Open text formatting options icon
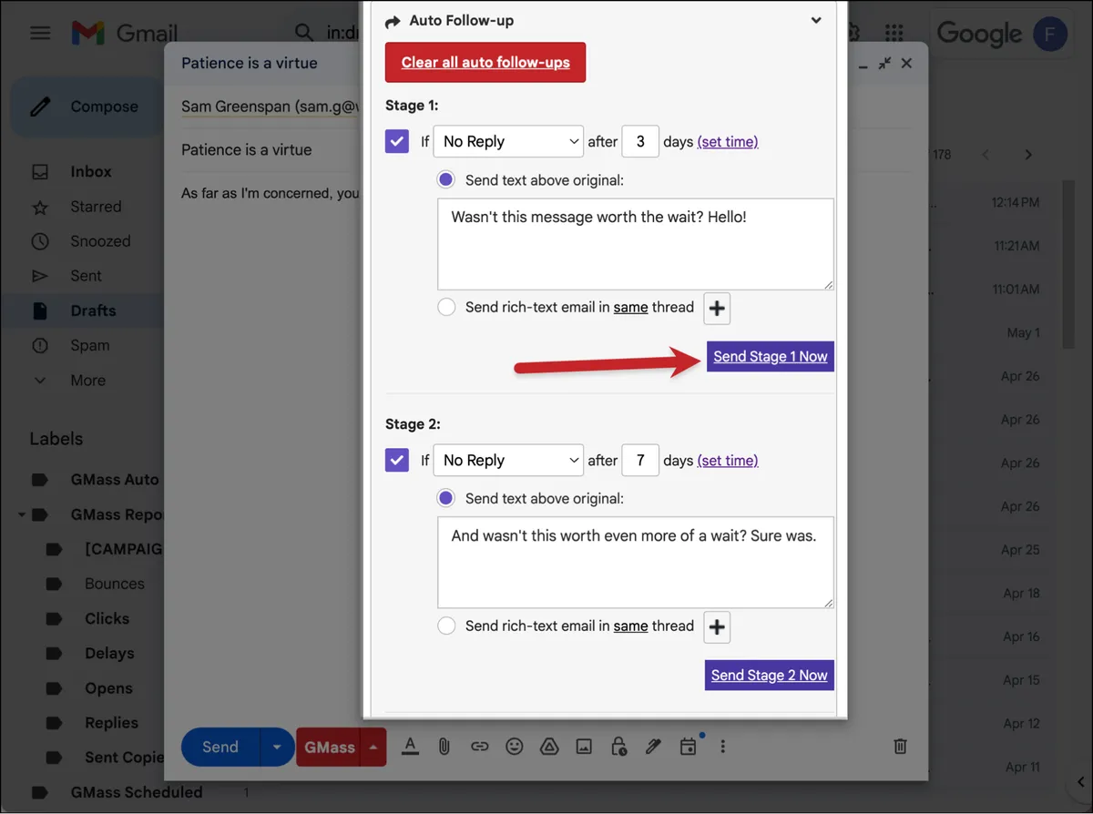1093x814 pixels. click(x=410, y=747)
